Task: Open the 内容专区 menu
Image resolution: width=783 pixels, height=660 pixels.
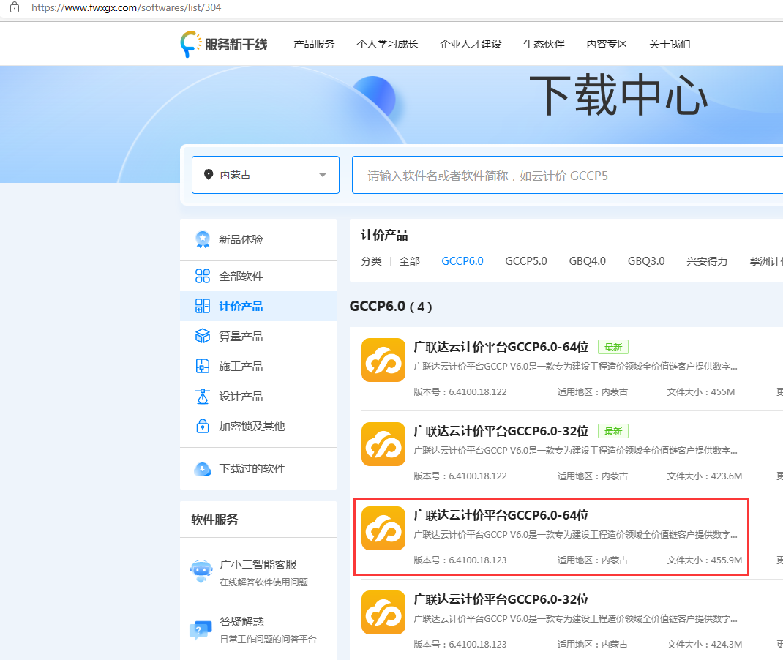Action: (x=607, y=44)
